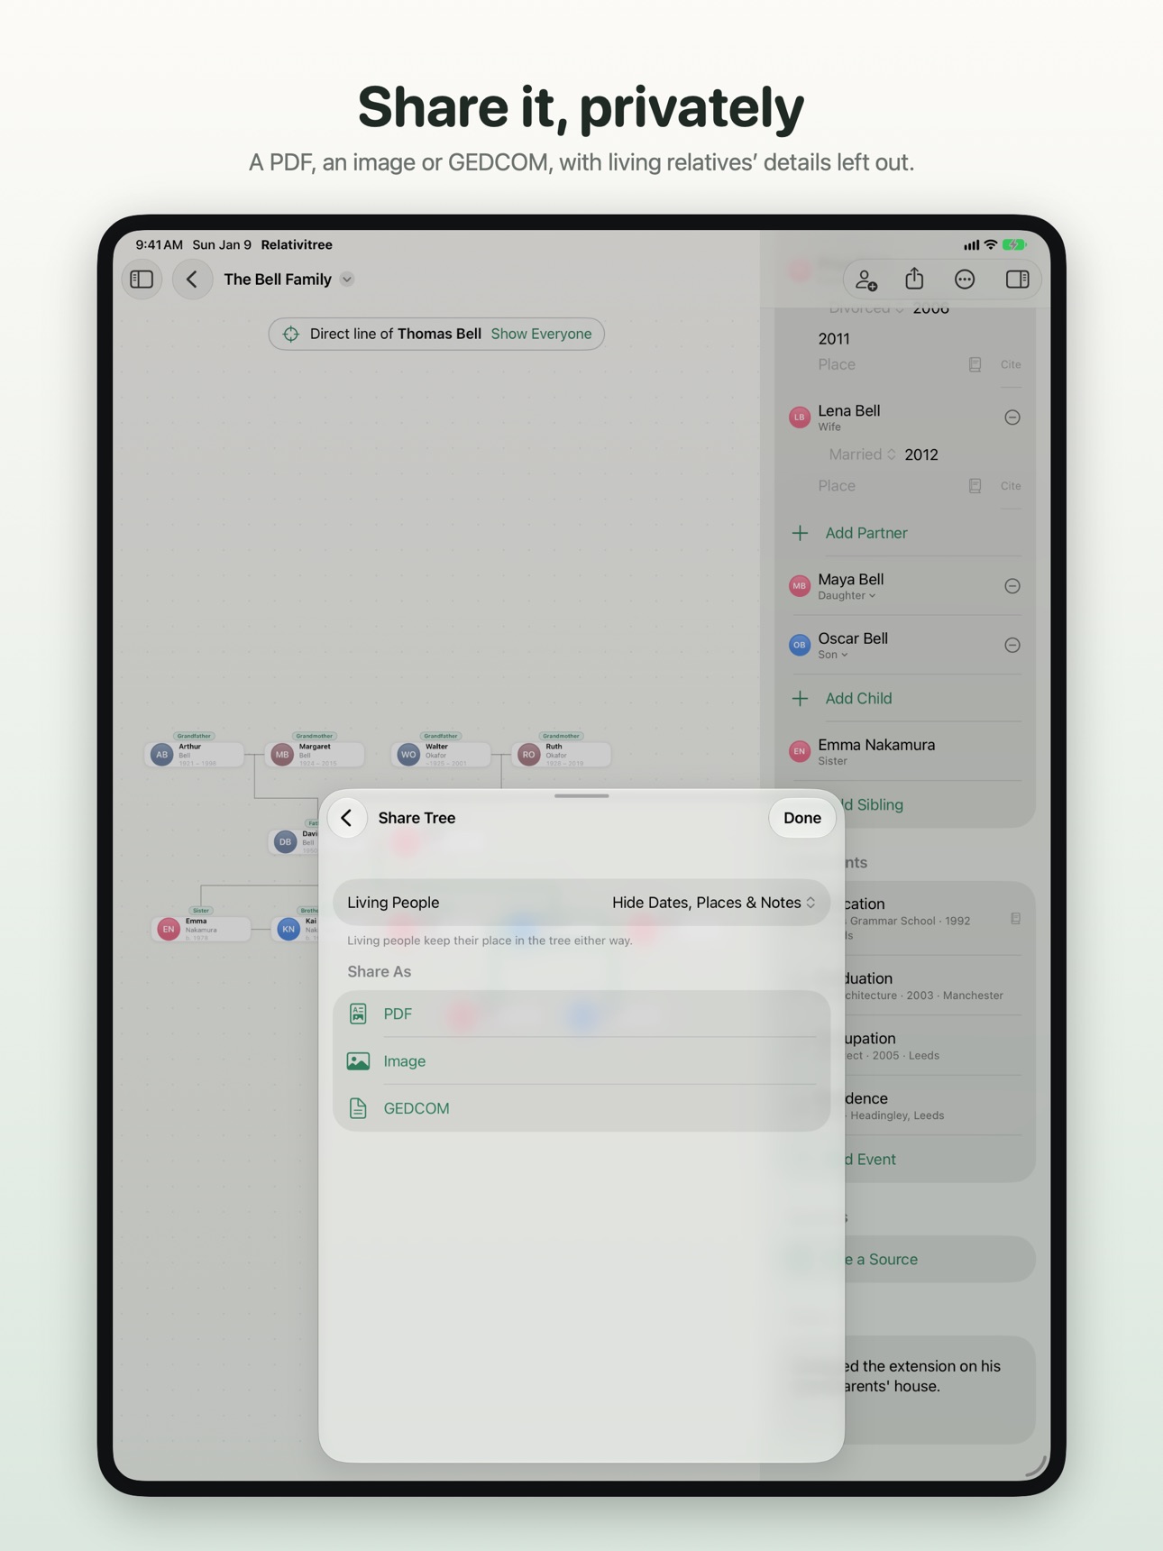Select Ruth Okafor grandmother card
Viewport: 1163px width, 1551px height.
(x=562, y=753)
